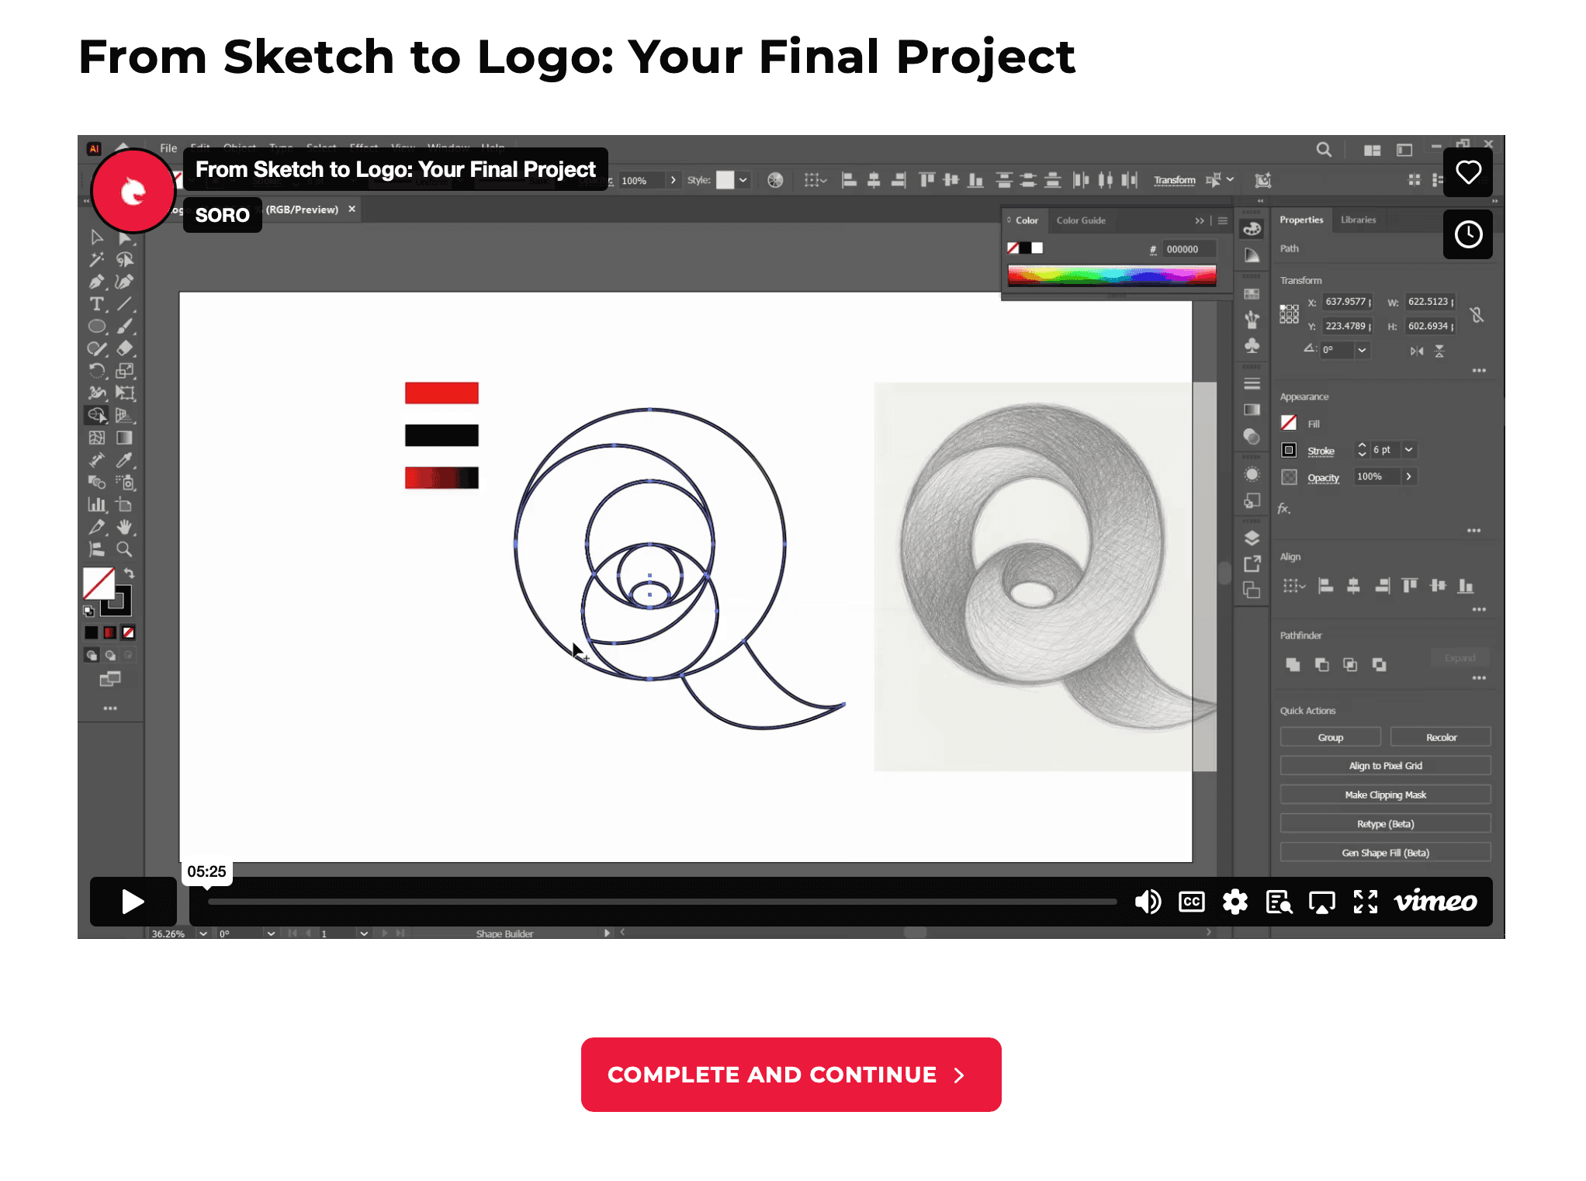Play the Vimeo video
Viewport: 1586px width, 1181px height.
133,902
